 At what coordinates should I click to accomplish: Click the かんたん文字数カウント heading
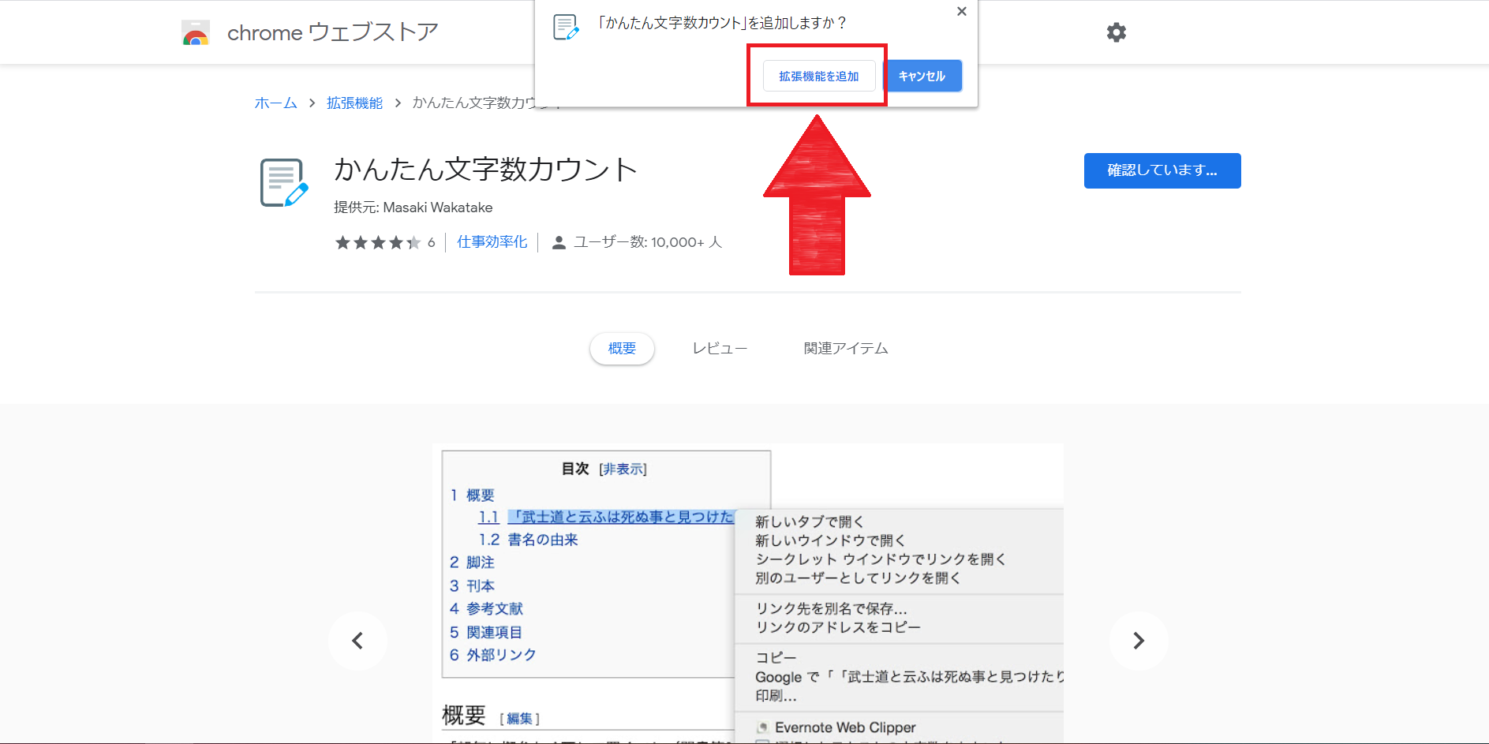point(485,170)
